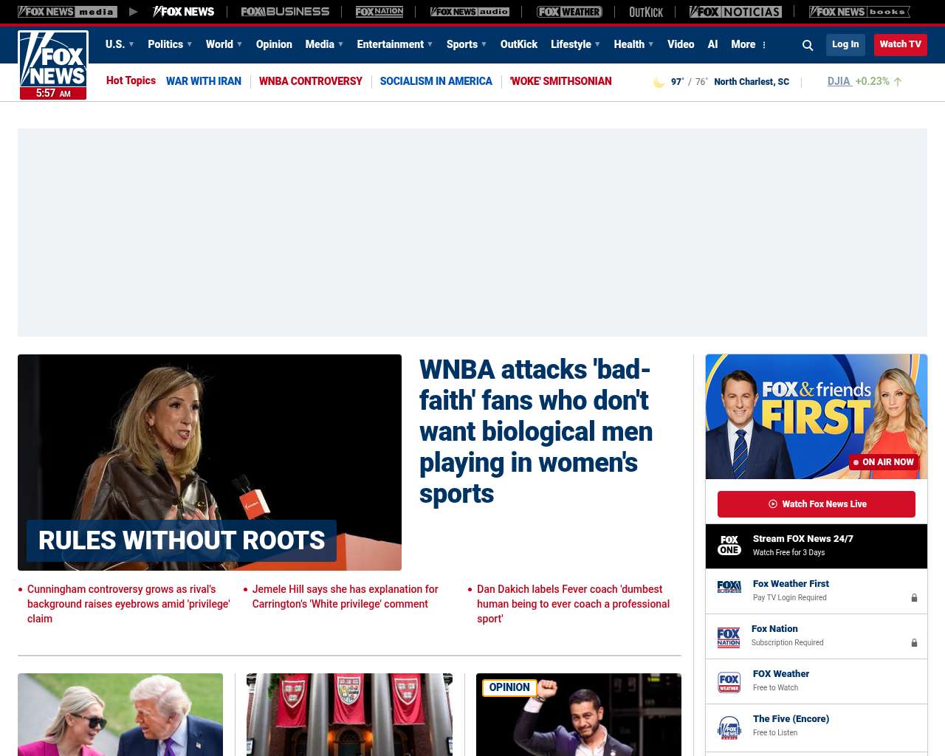Open the Fox Weather First title link
This screenshot has width=945, height=756.
click(791, 584)
